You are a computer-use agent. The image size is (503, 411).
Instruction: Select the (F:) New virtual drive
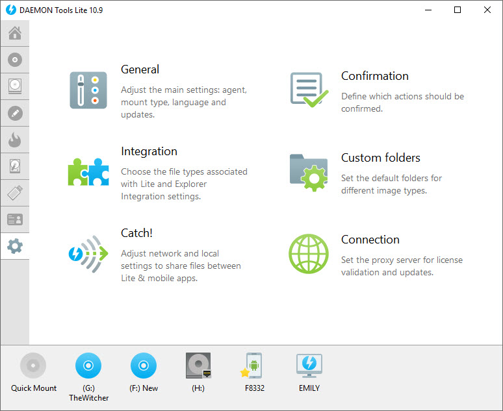coord(144,366)
